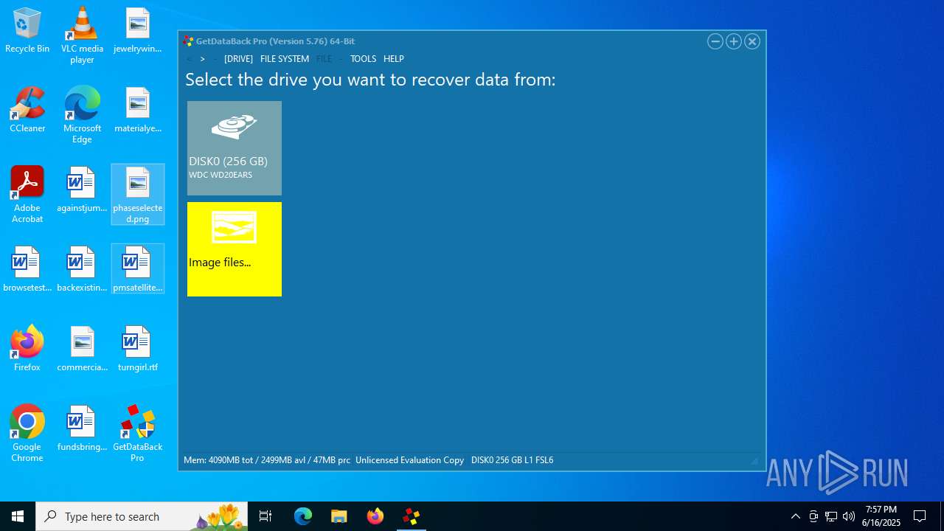Open the volume tray icon
This screenshot has height=531, width=944.
click(849, 516)
